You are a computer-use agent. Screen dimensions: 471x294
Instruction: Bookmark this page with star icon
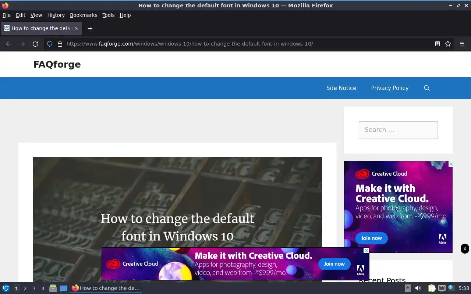pos(448,44)
